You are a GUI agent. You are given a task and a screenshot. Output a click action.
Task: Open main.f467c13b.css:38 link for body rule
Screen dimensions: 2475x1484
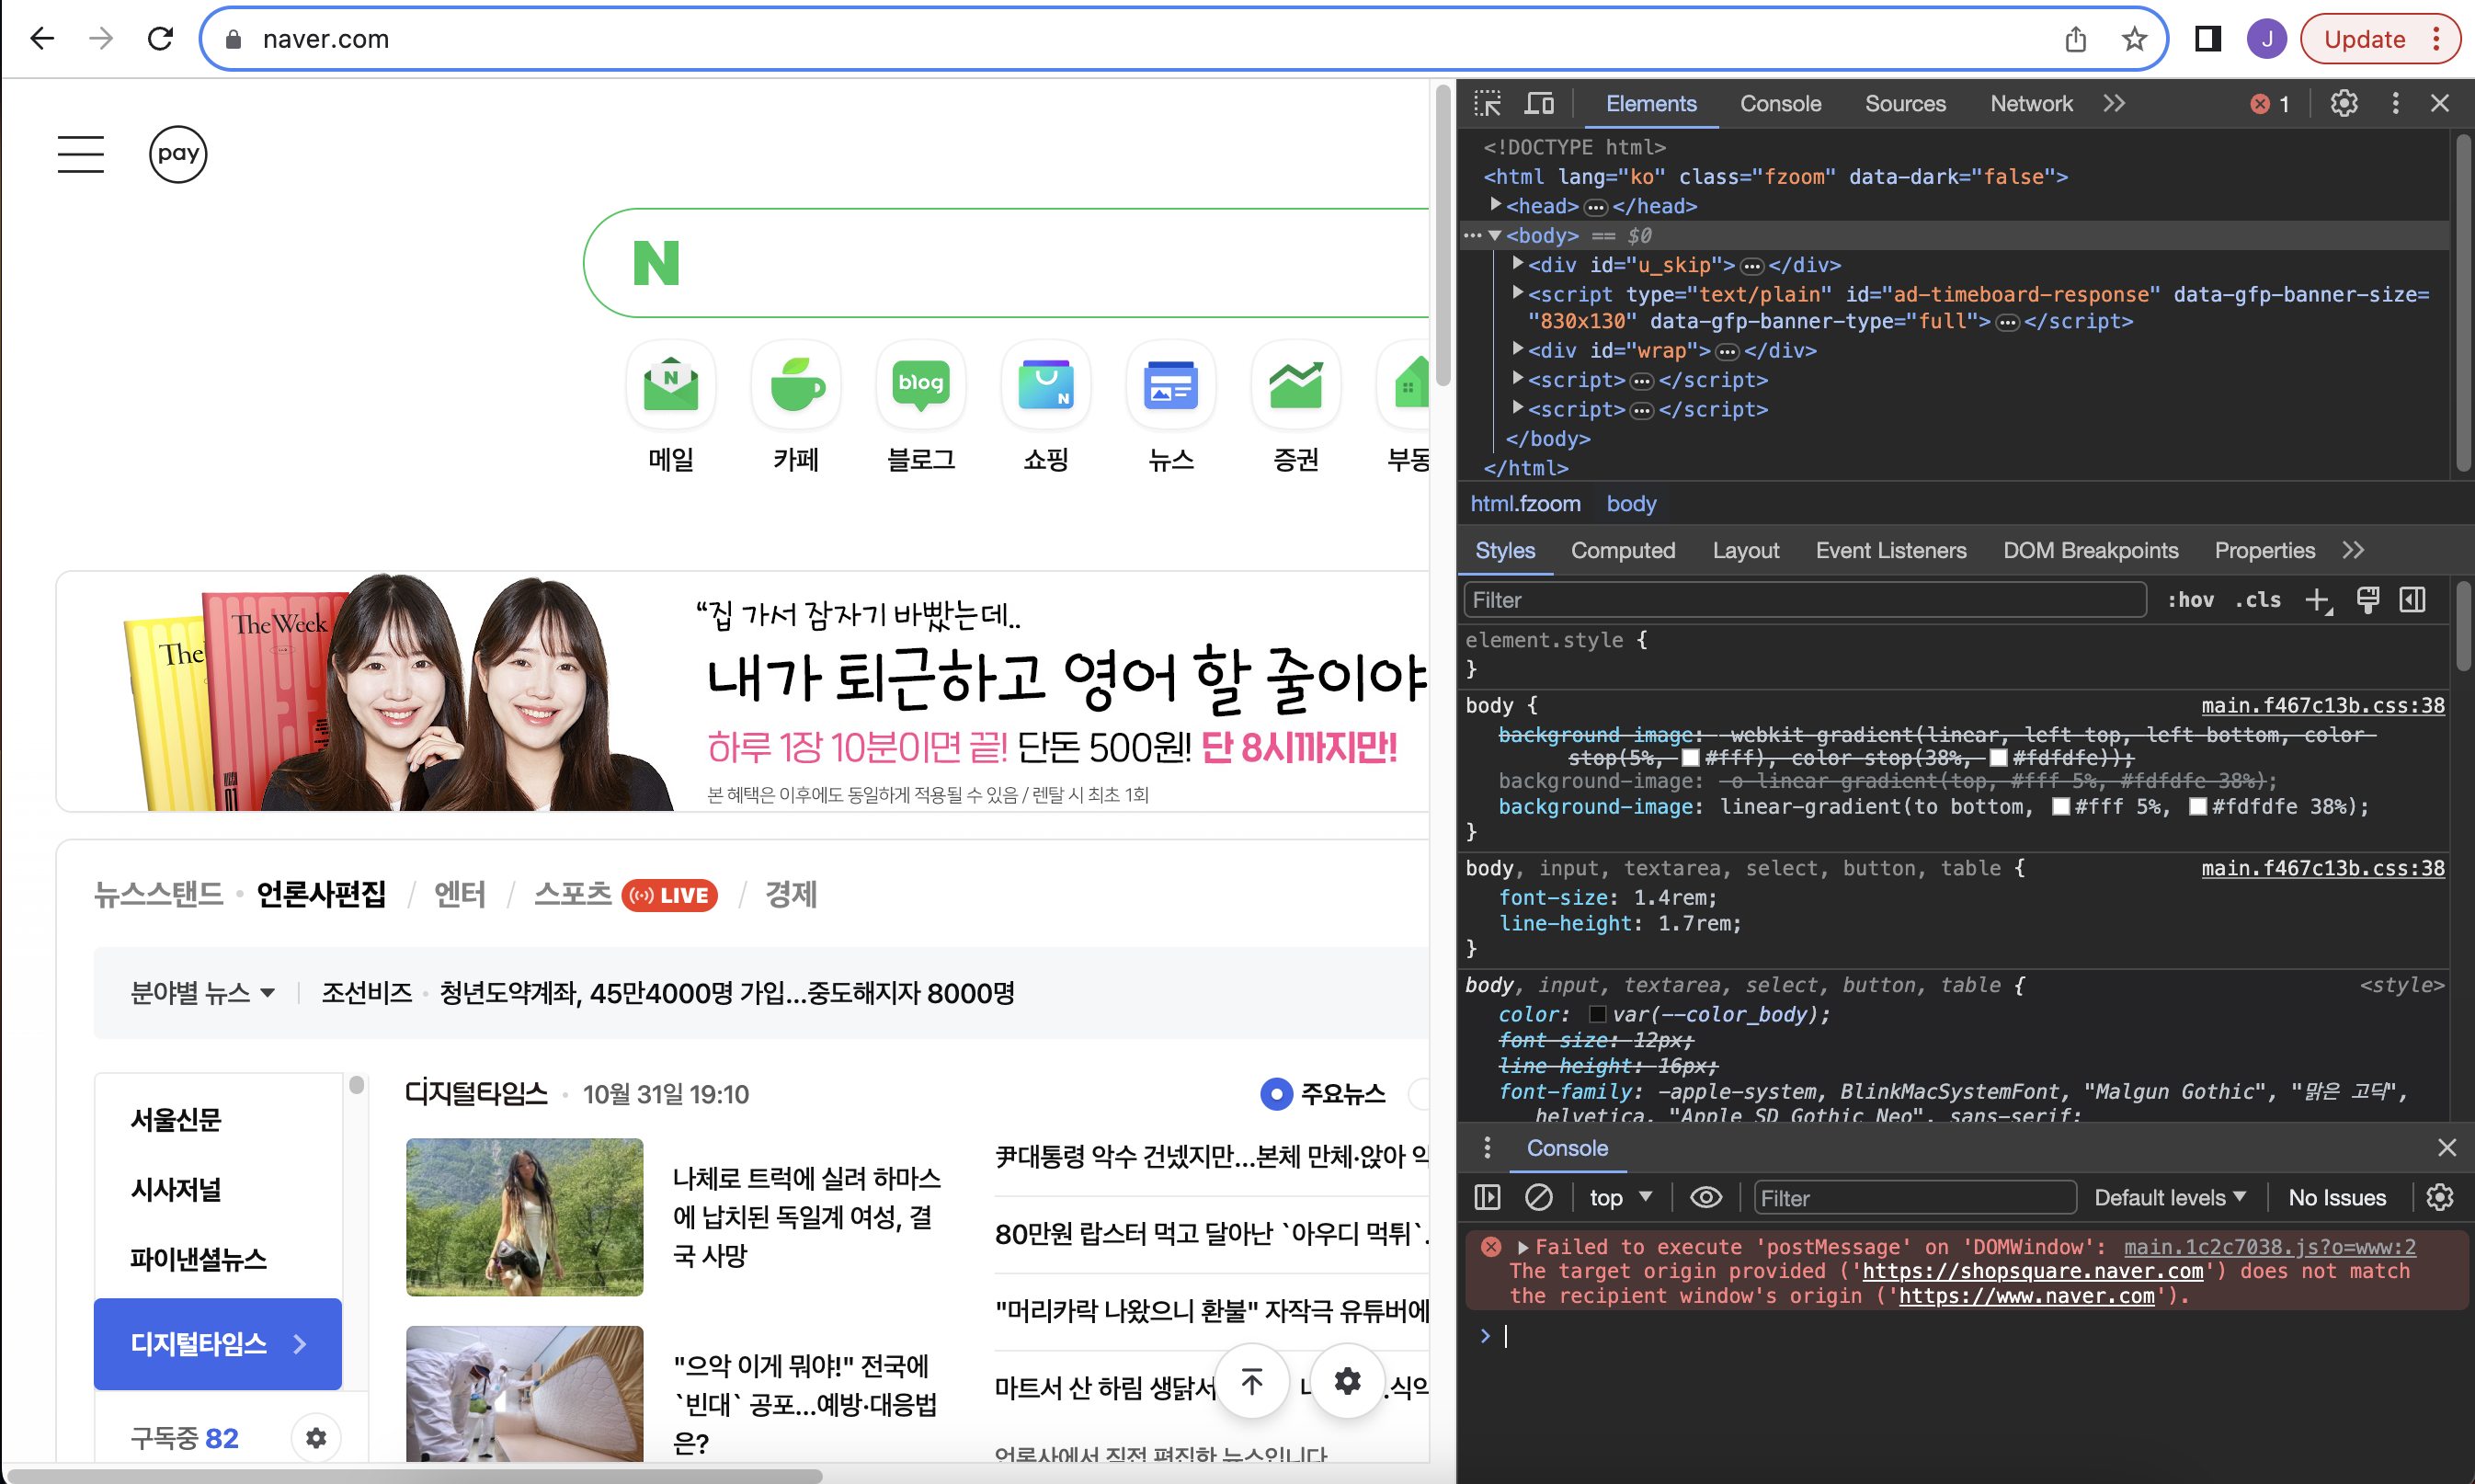pos(2322,705)
